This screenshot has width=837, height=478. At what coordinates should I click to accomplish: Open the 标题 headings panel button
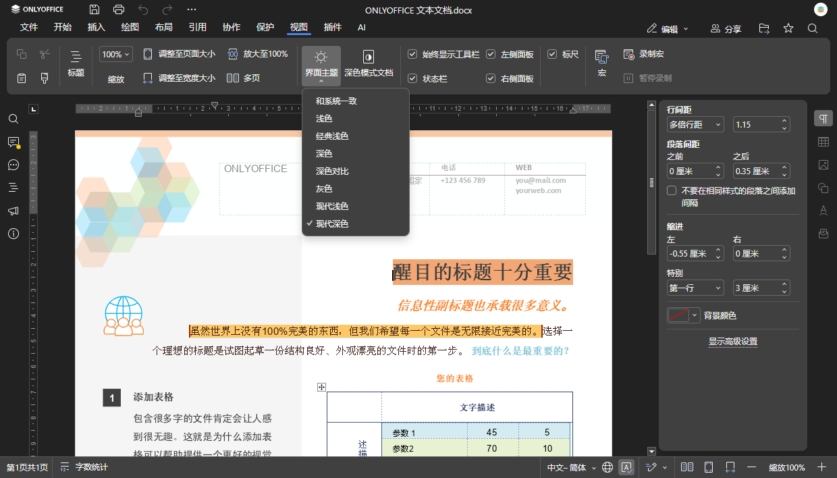coord(76,64)
